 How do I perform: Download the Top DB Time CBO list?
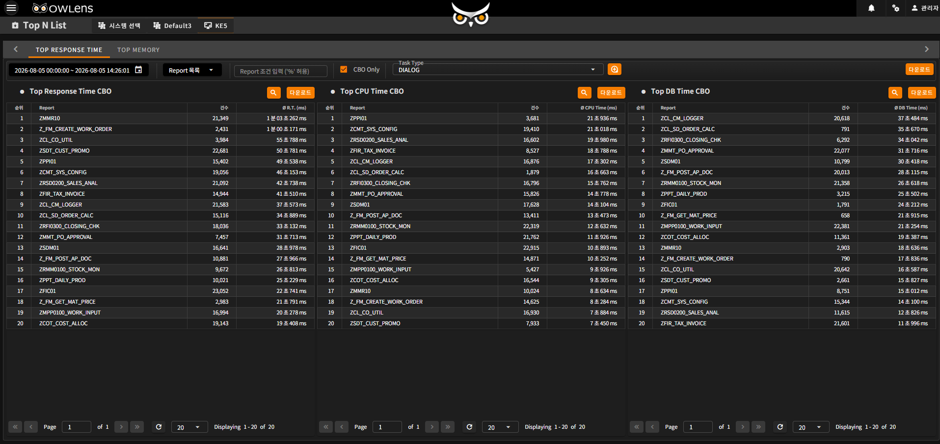point(922,92)
